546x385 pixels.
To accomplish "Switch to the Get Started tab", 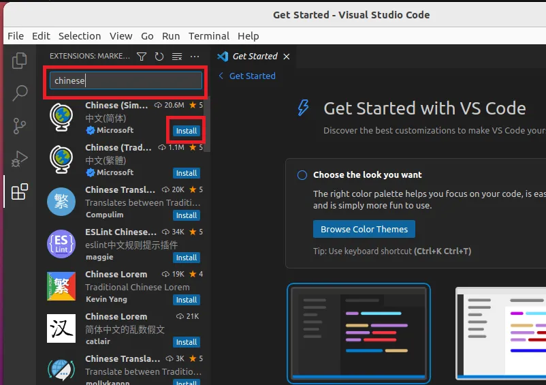I will coord(255,56).
